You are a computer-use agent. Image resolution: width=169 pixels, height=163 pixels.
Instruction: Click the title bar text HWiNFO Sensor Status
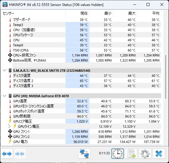point(56,5)
